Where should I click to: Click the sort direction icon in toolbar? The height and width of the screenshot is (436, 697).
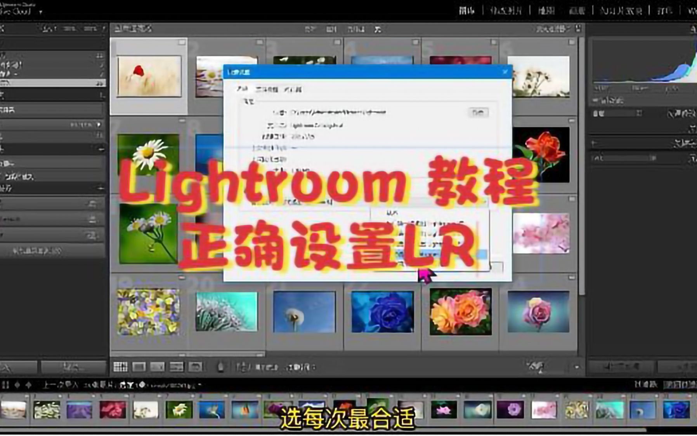coord(243,367)
